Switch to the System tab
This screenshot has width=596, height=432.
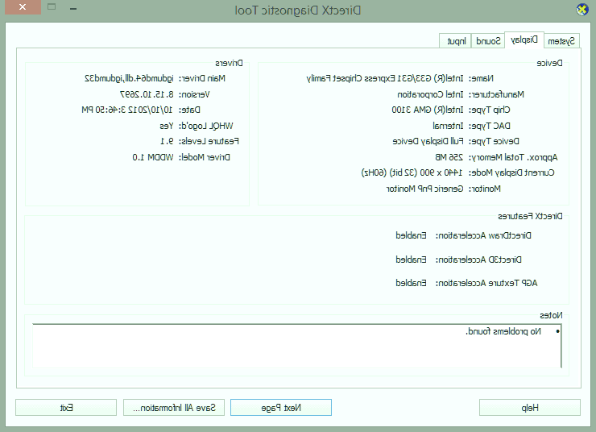561,41
